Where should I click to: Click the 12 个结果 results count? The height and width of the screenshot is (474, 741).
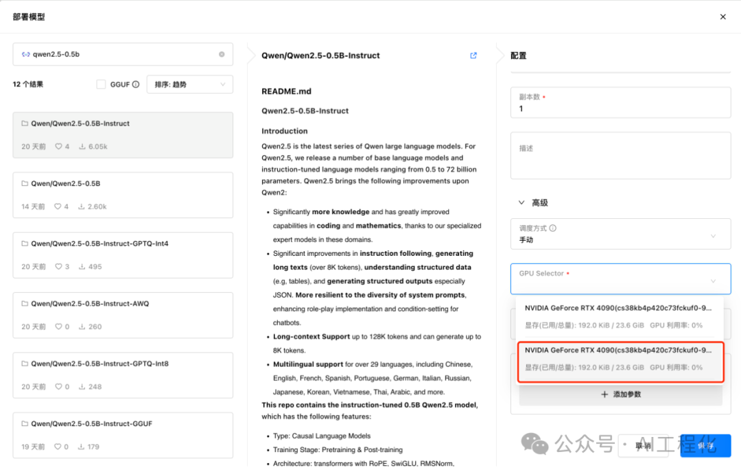tap(28, 84)
